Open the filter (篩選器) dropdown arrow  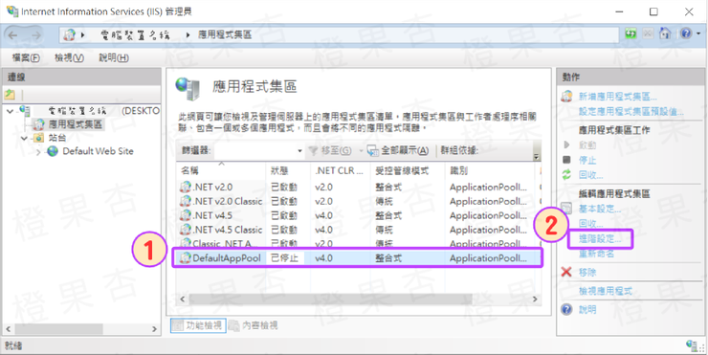pyautogui.click(x=299, y=151)
